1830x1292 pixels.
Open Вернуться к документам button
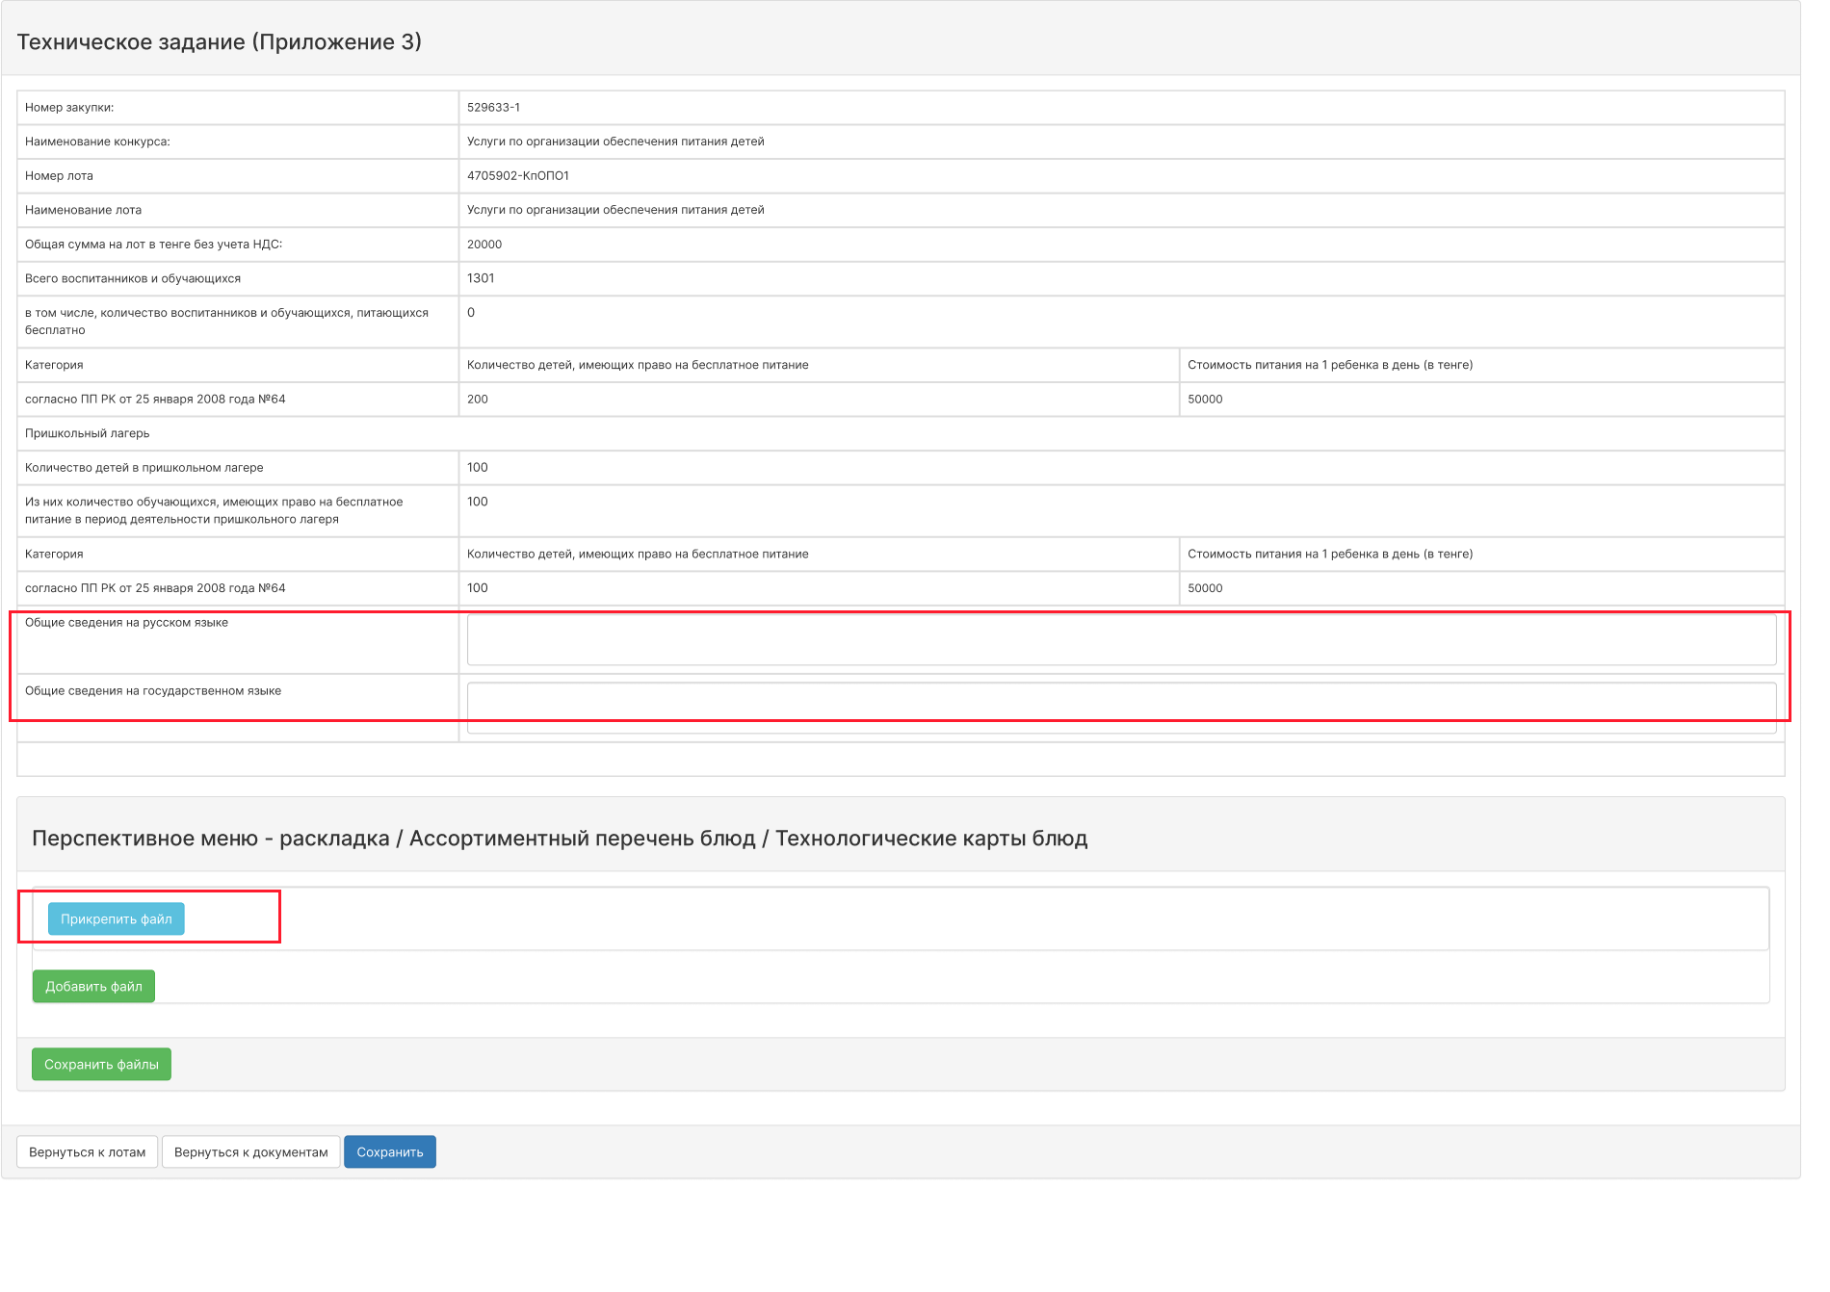(x=251, y=1152)
